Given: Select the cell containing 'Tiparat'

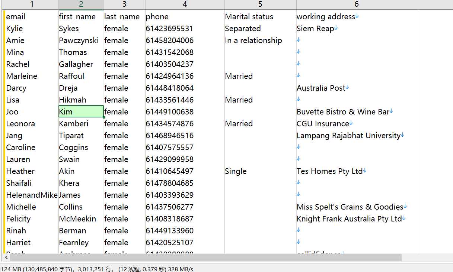Looking at the screenshot, I should coord(81,136).
